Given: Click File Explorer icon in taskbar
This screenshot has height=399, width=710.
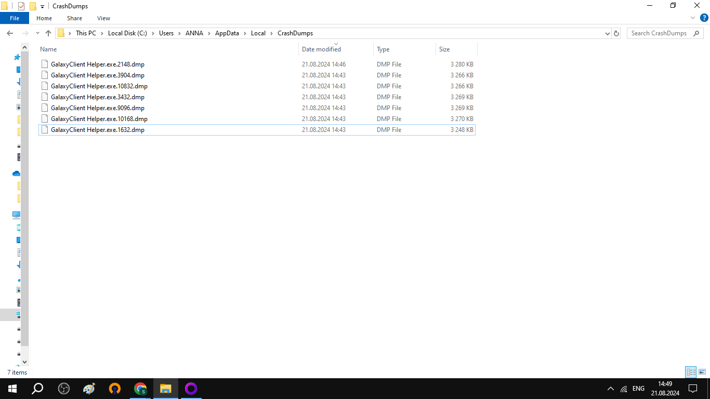Looking at the screenshot, I should point(165,389).
